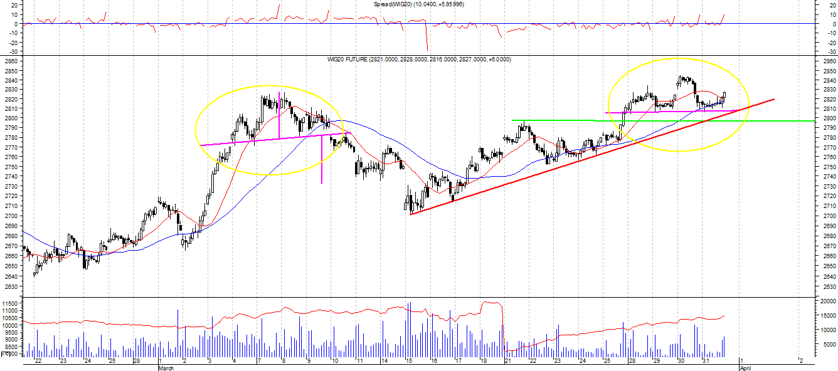The image size is (838, 371).
Task: Click date label 21 on time axis
Action: [508, 361]
